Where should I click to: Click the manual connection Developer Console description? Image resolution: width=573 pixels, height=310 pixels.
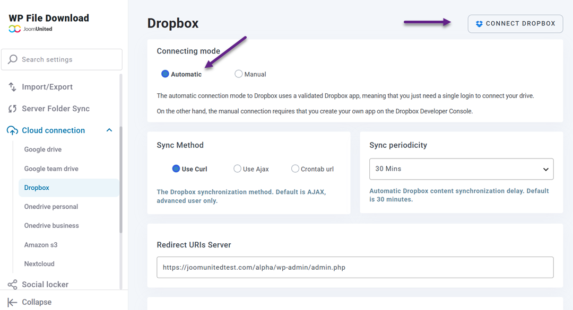pyautogui.click(x=315, y=111)
